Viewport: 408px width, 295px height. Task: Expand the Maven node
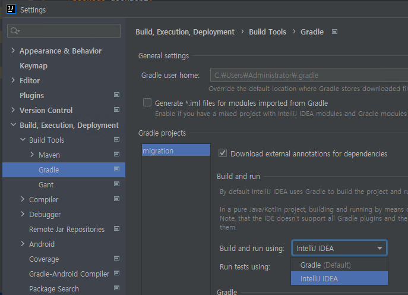click(32, 155)
